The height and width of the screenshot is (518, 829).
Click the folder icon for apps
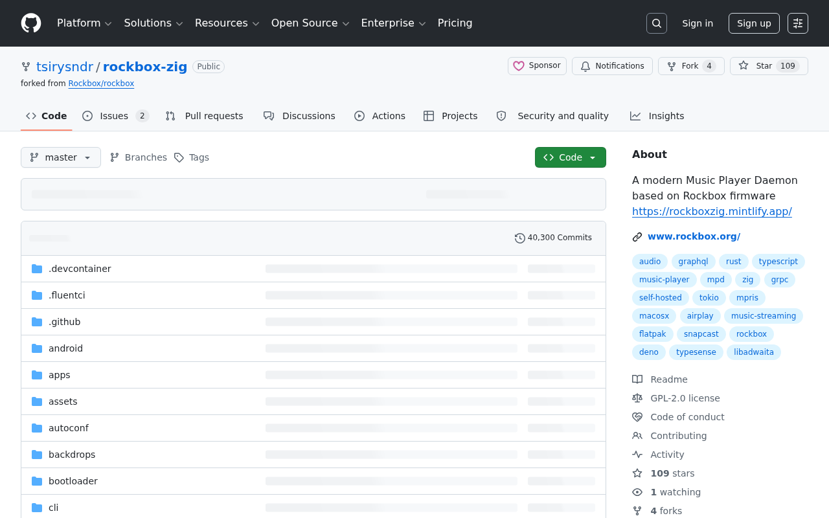click(37, 375)
